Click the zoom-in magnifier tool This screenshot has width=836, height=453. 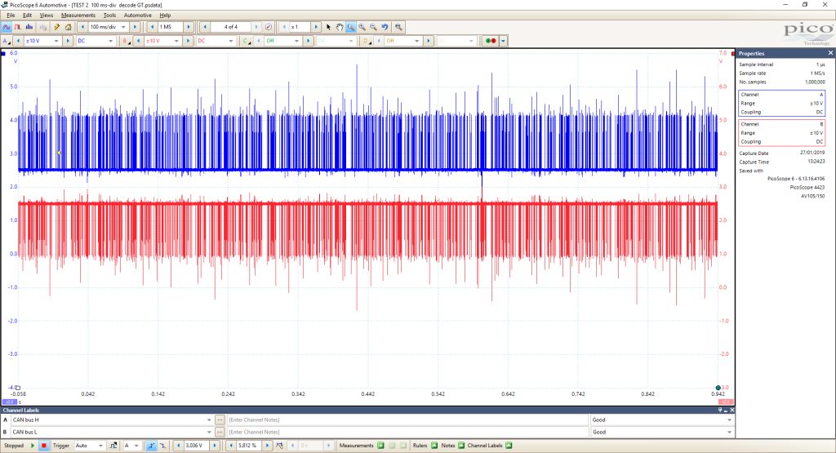click(362, 27)
